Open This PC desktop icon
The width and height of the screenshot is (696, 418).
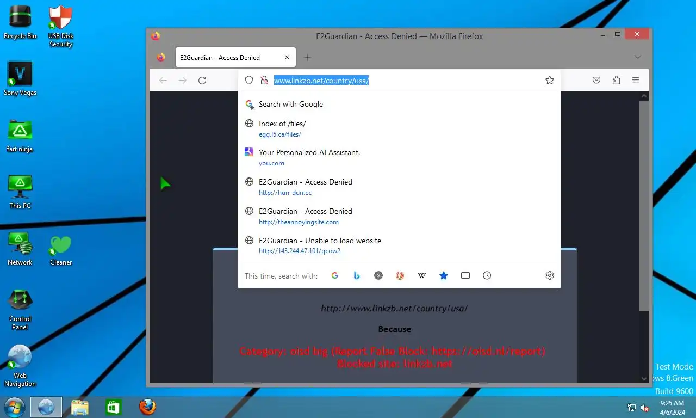coord(20,192)
